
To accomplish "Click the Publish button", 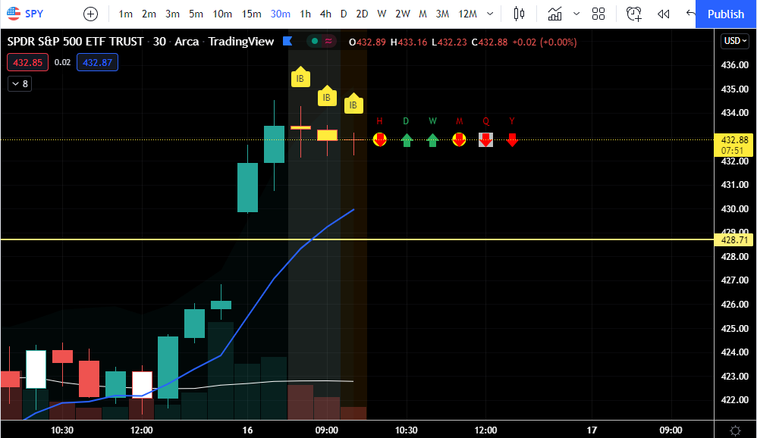I will point(726,14).
